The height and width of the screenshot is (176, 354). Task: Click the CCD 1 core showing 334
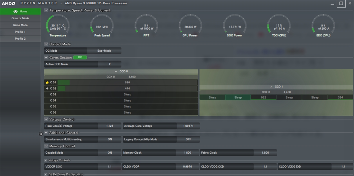pyautogui.click(x=340, y=97)
